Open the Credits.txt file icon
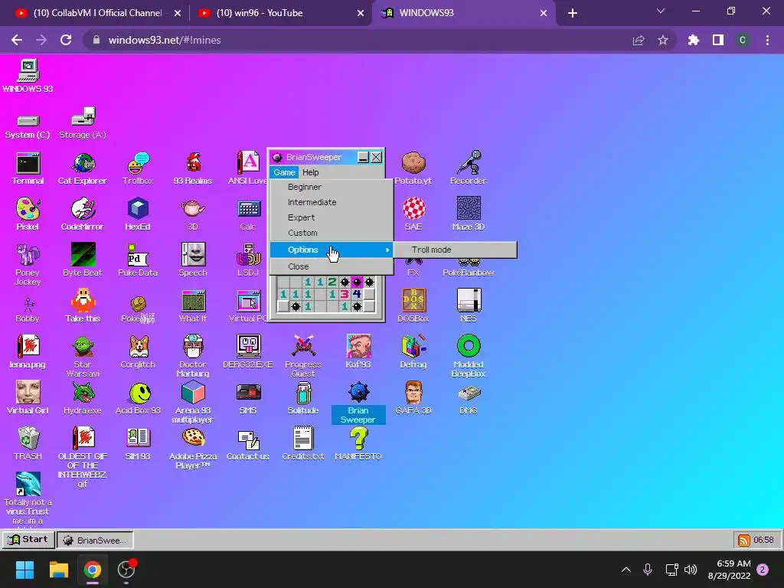 point(303,444)
